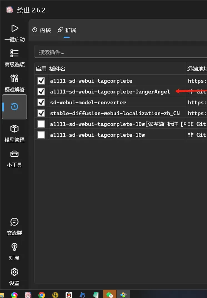
Task: Open Google Chrome from the taskbar
Action: coord(42,295)
